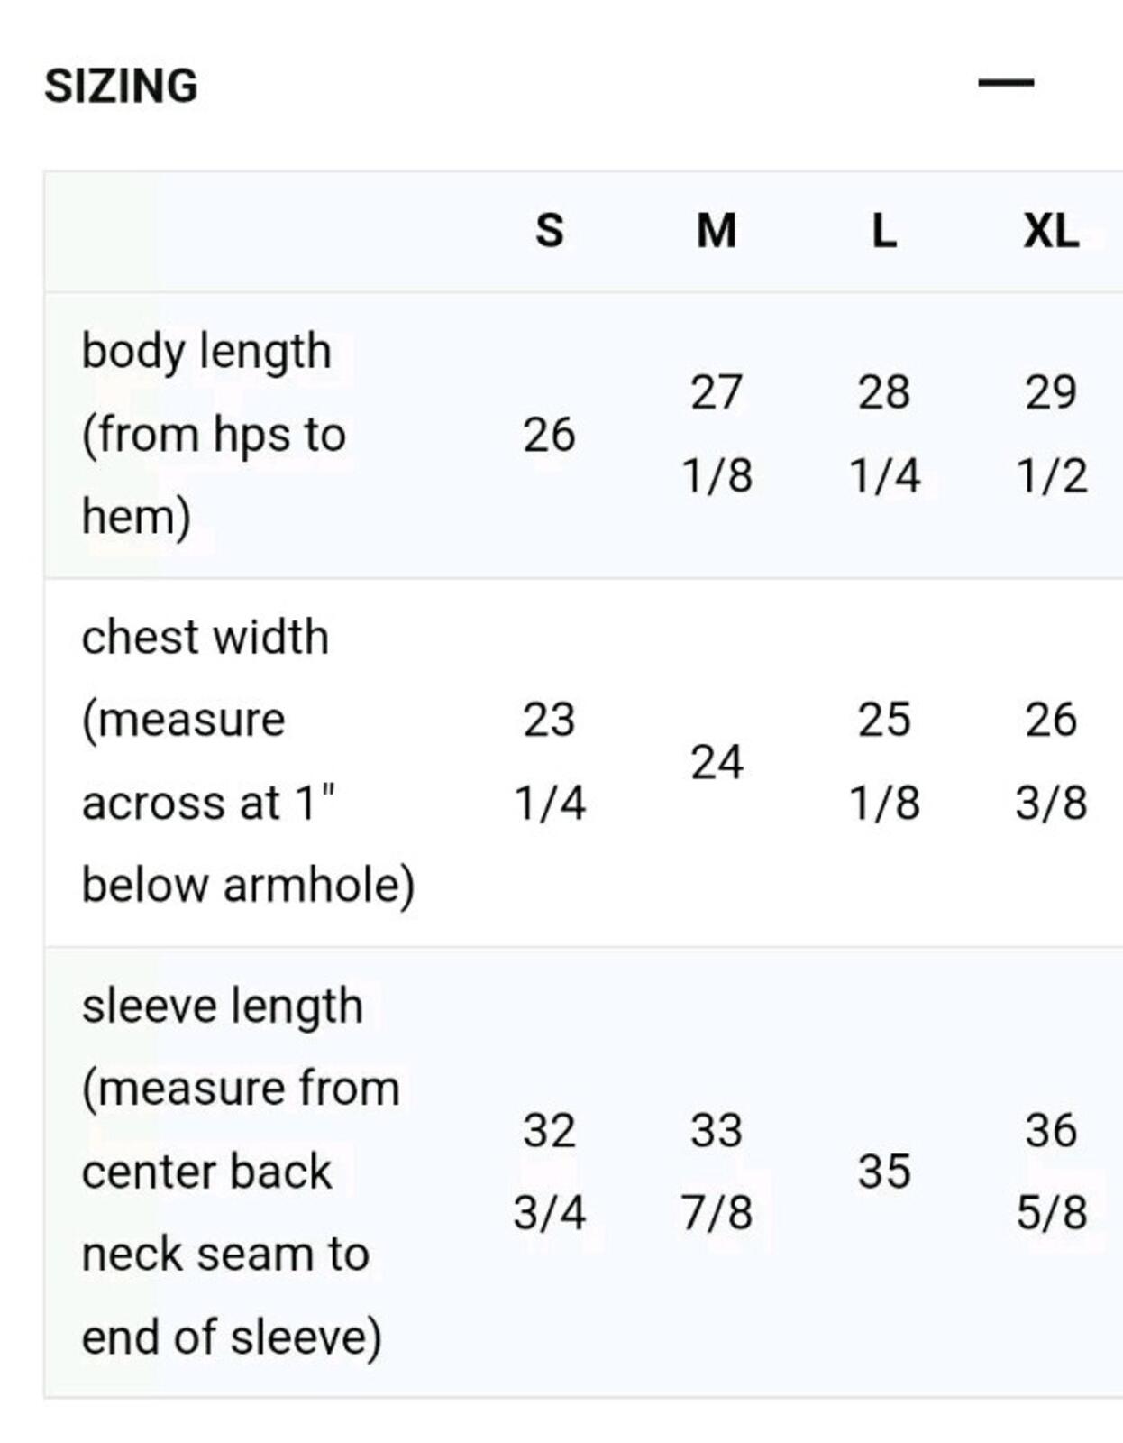This screenshot has width=1123, height=1443.
Task: Click the SIZING section heading
Action: [121, 87]
